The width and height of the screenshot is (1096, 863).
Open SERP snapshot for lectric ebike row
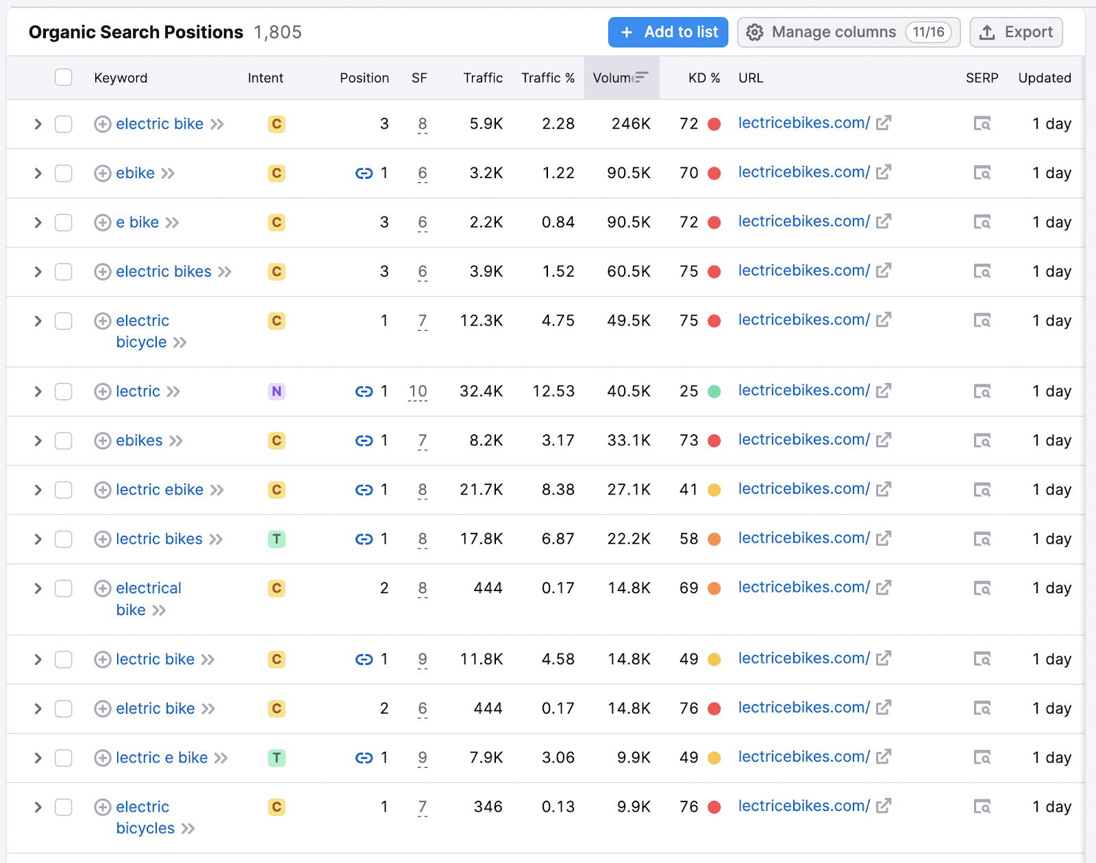coord(982,490)
